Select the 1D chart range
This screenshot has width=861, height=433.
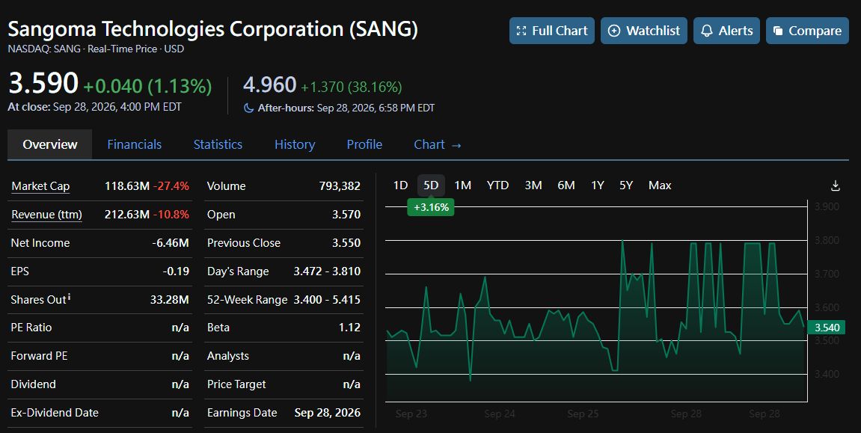pos(401,185)
